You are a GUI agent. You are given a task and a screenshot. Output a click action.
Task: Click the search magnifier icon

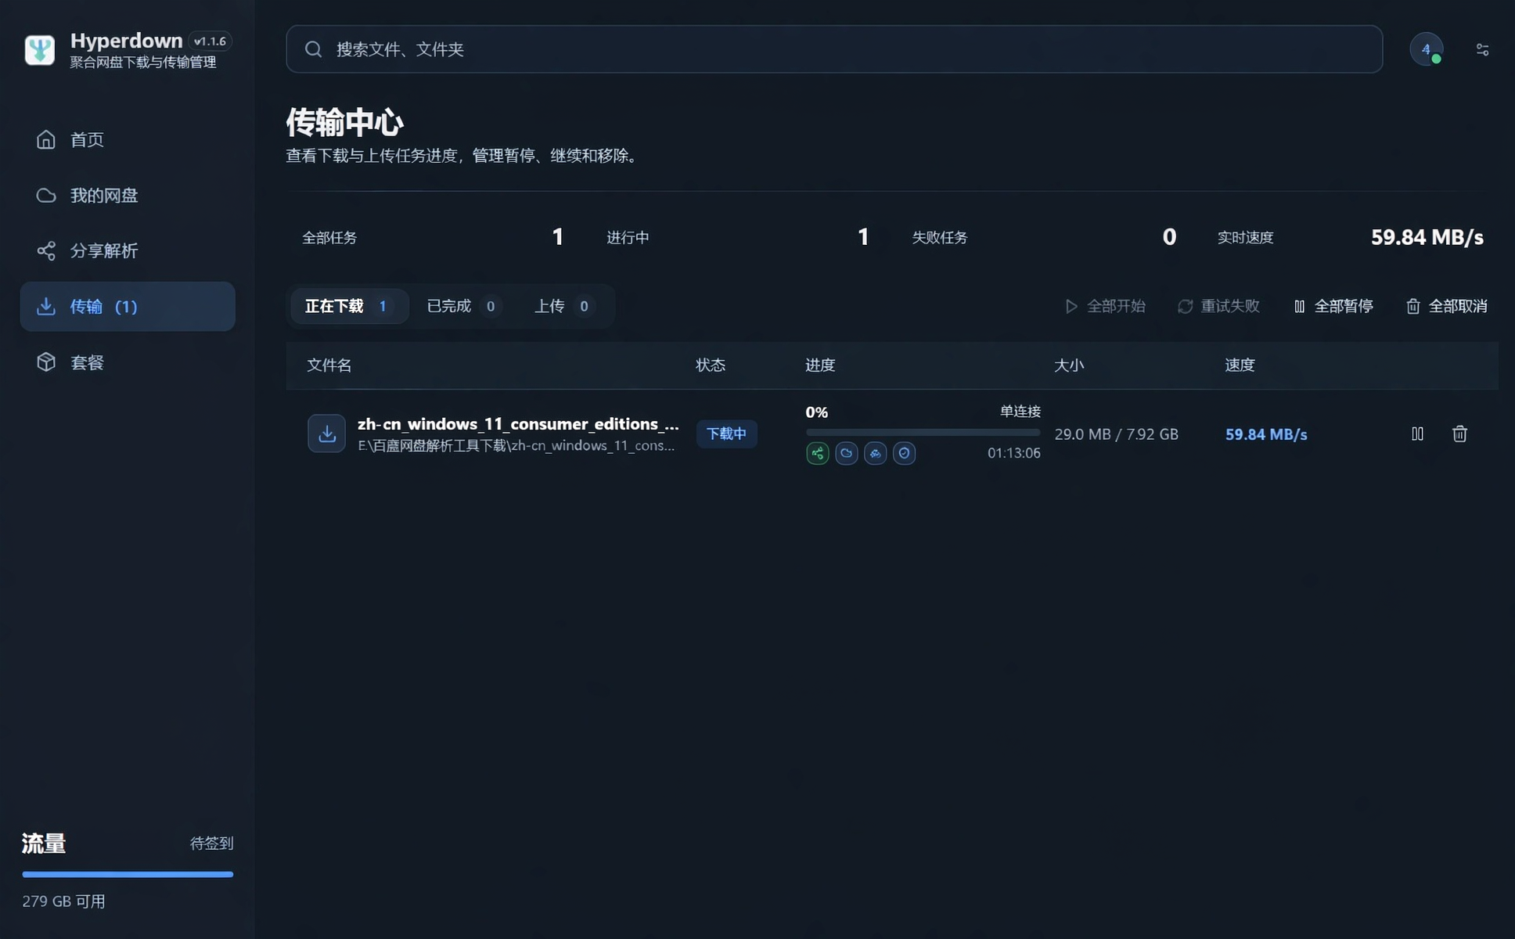(313, 49)
